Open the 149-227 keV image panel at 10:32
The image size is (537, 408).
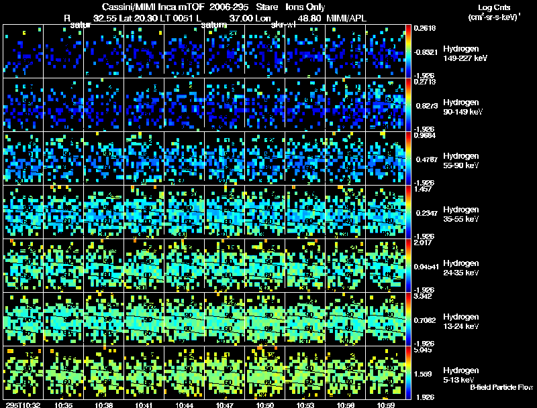click(x=23, y=51)
